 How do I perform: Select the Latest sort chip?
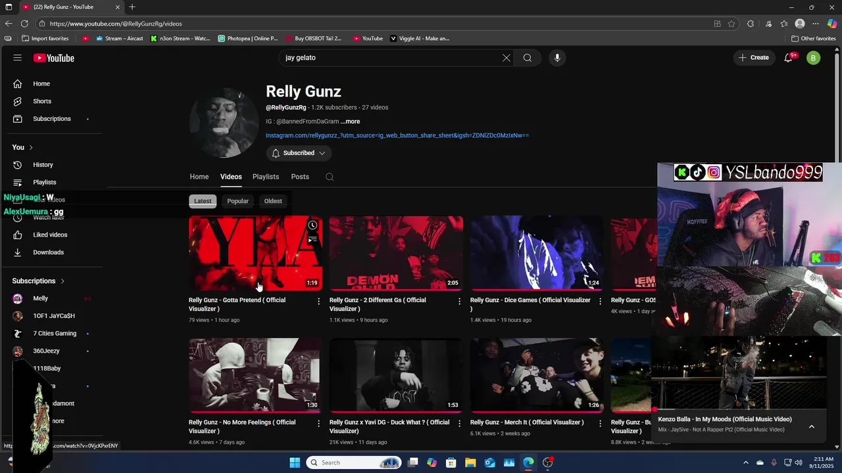(203, 201)
